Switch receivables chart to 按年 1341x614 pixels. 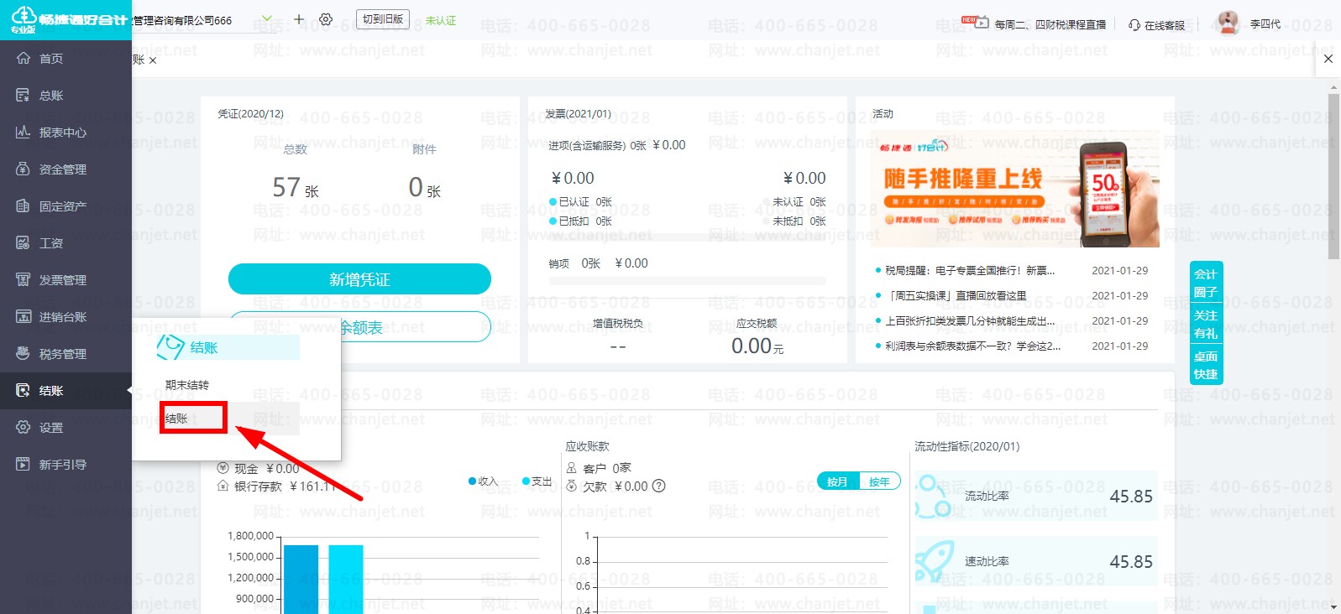(879, 481)
